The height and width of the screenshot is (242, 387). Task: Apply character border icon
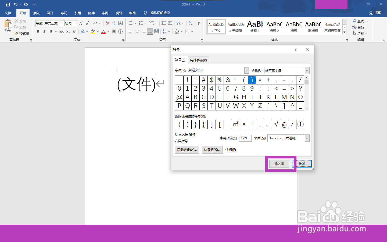120,23
